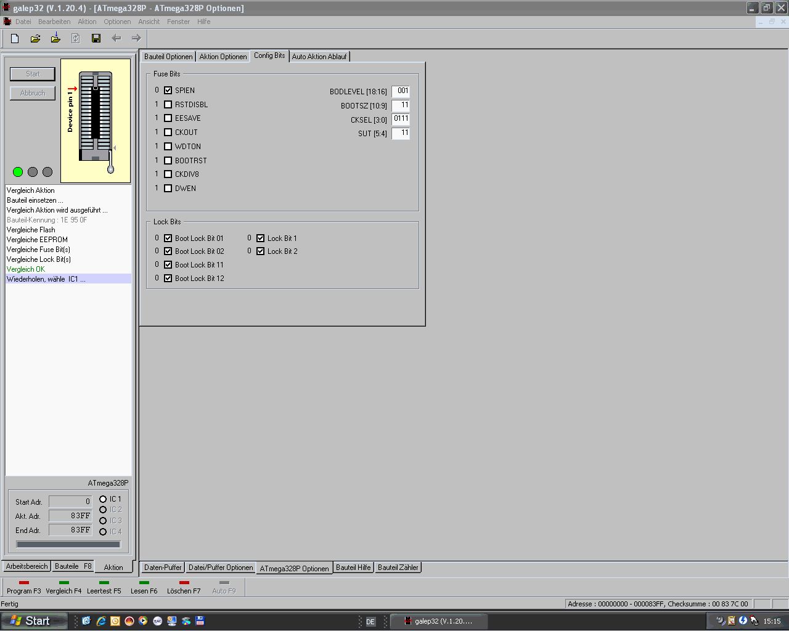Viewport: 789px width, 631px height.
Task: Uncheck Boot Lock Bit 01
Action: 168,238
